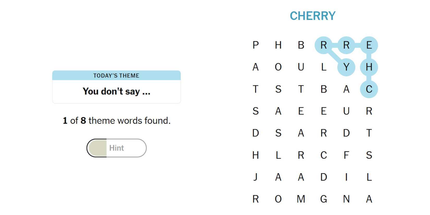This screenshot has width=430, height=215.
Task: Select the letter R in the bottom-left corner
Action: pyautogui.click(x=256, y=199)
